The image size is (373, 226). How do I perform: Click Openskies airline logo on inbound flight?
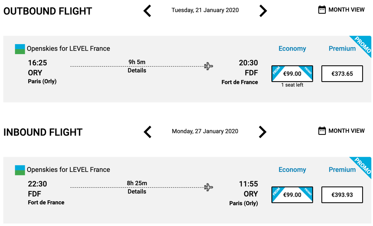click(x=20, y=170)
